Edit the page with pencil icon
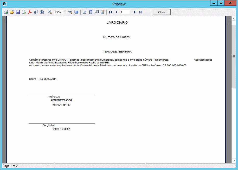The height and width of the screenshot is (170, 238). pyautogui.click(x=102, y=12)
